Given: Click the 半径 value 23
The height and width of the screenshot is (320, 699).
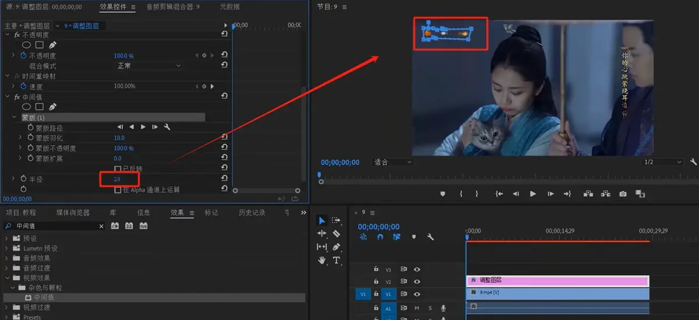Looking at the screenshot, I should (x=117, y=179).
